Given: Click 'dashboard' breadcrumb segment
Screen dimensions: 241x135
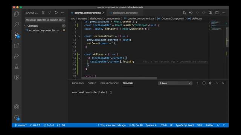Looking at the screenshot, I should coord(96,18).
